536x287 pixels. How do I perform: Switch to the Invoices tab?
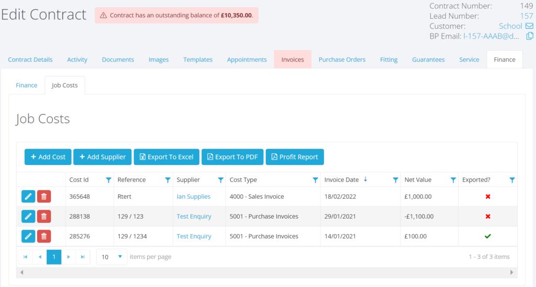click(x=293, y=59)
